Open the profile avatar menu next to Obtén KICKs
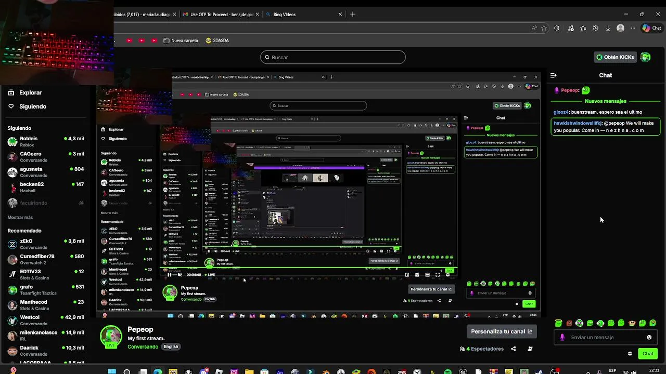 [646, 57]
